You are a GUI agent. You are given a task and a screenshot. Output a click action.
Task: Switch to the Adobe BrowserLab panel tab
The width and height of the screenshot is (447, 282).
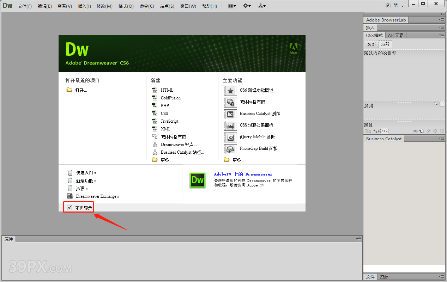(x=386, y=20)
